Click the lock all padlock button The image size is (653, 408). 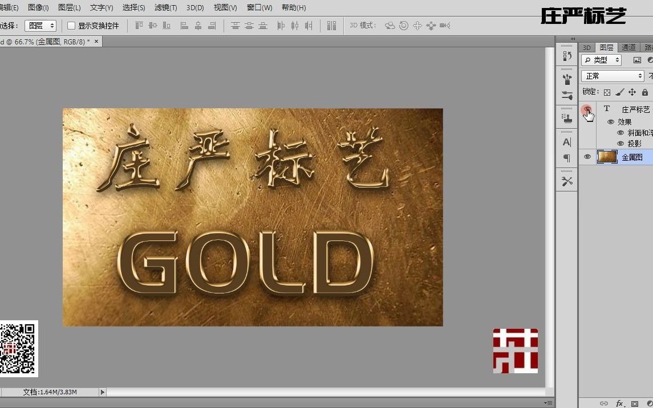point(644,92)
